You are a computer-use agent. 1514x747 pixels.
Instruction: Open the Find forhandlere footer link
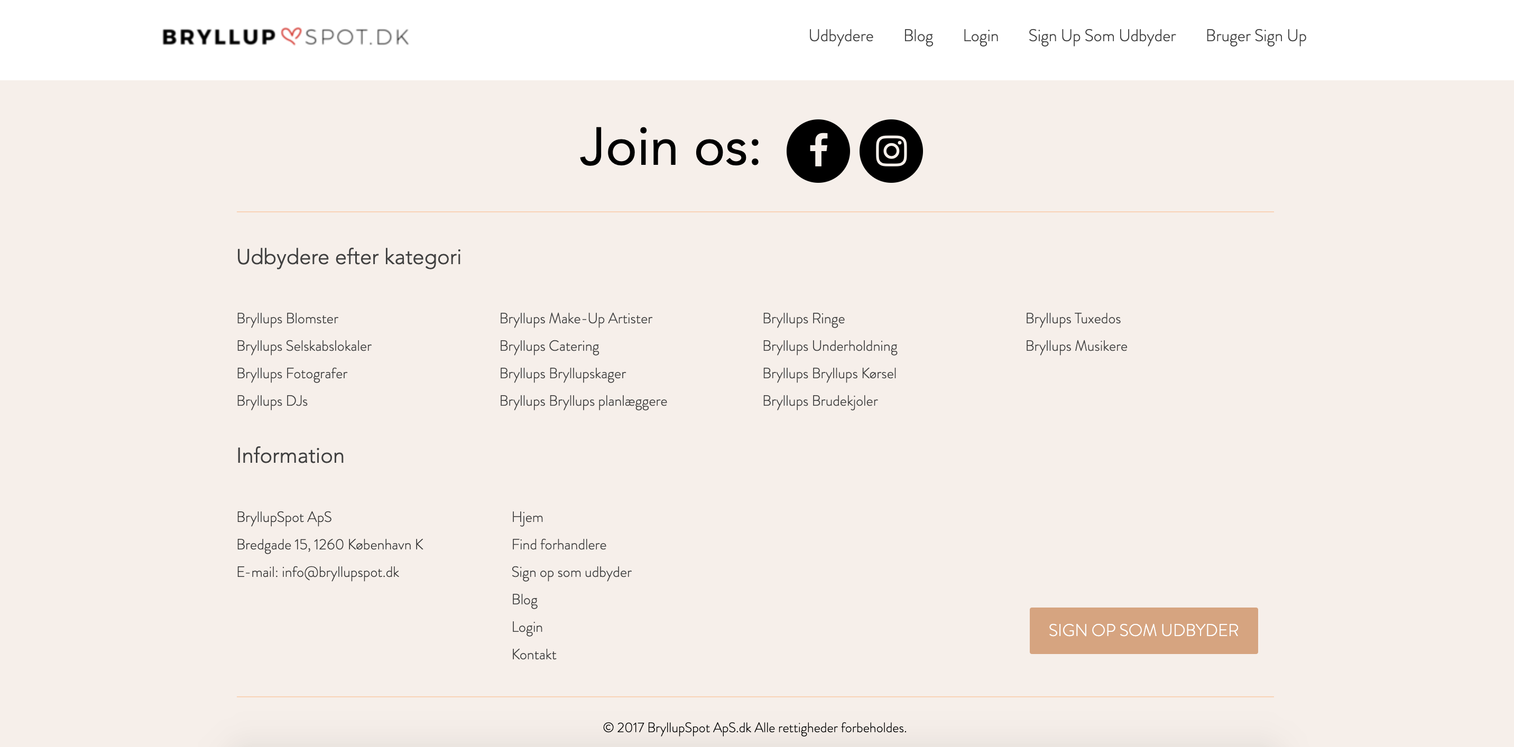pos(558,544)
